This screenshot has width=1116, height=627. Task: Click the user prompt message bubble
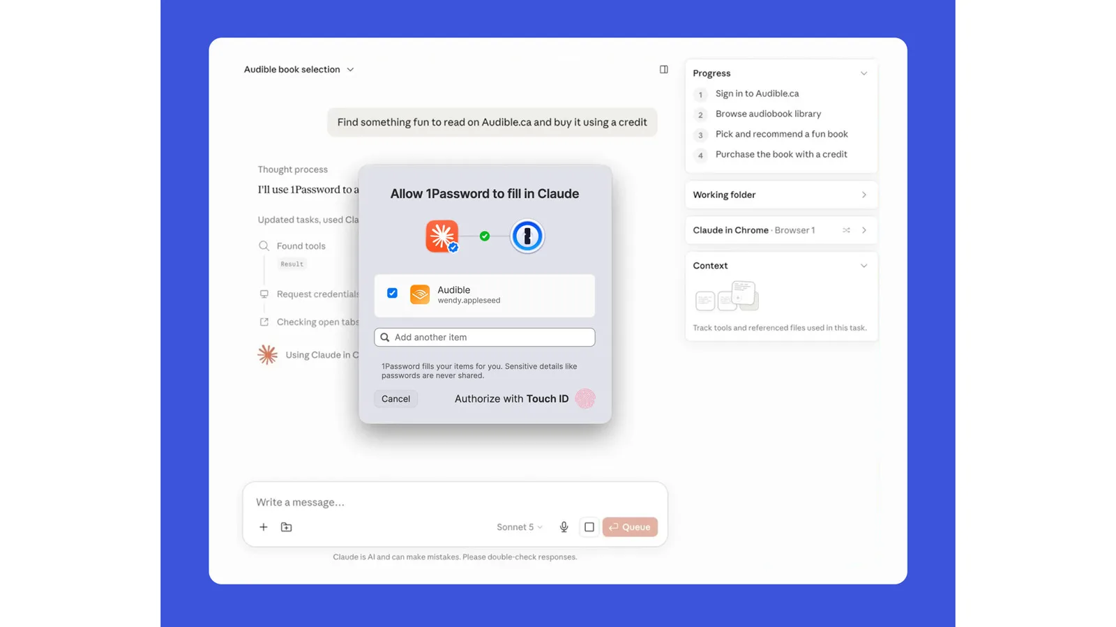click(492, 122)
